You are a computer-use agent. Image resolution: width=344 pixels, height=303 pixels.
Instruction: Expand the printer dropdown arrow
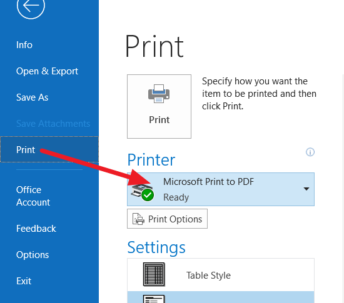pyautogui.click(x=306, y=189)
